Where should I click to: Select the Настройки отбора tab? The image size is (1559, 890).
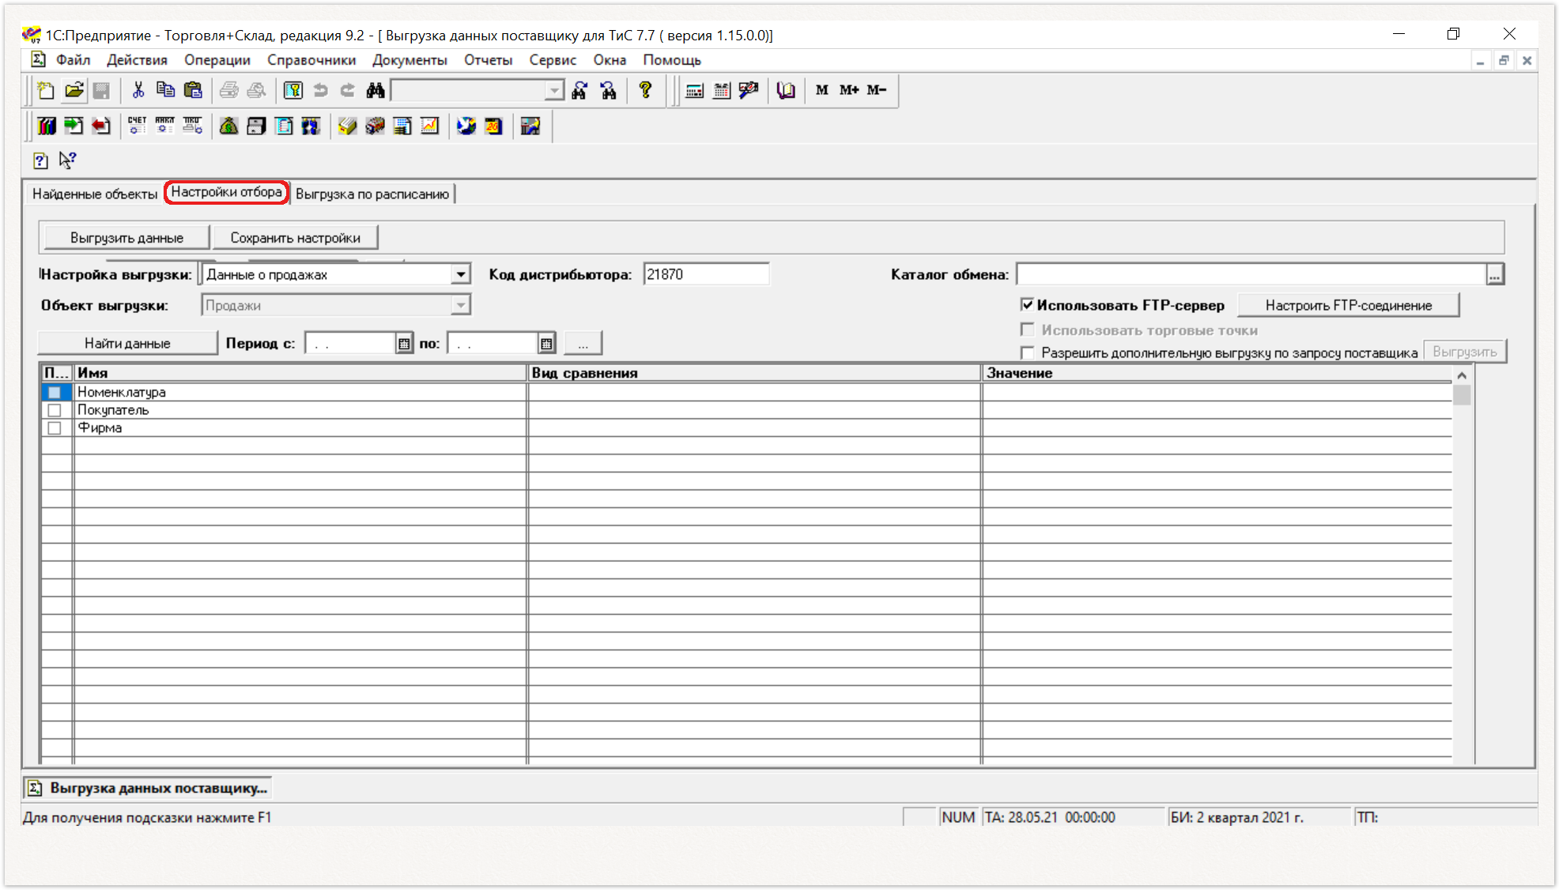[x=226, y=192]
